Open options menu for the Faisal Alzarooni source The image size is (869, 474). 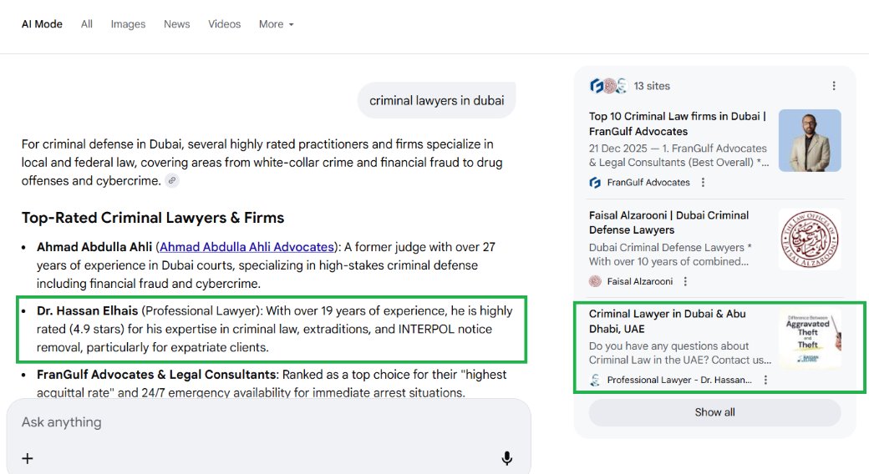click(685, 281)
